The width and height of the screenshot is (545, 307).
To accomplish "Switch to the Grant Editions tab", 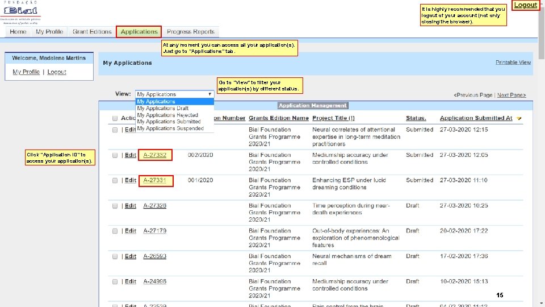I will (92, 32).
